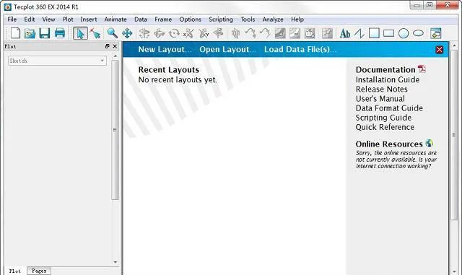This screenshot has width=462, height=275.
Task: Open the Scripting menu
Action: pyautogui.click(x=221, y=19)
